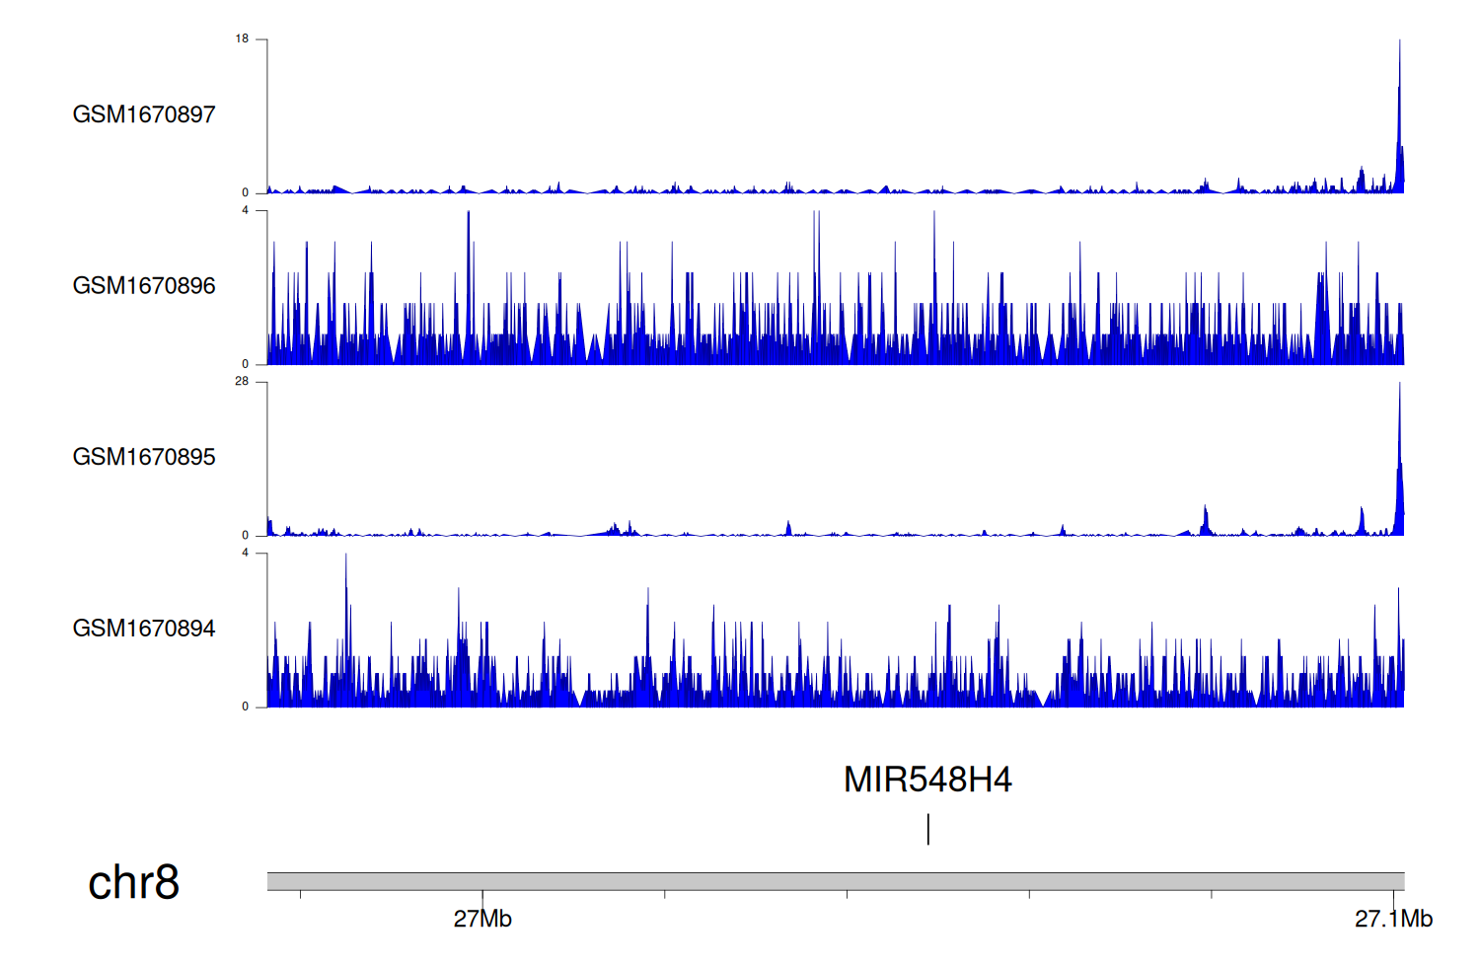Click the MIR548H4 gene label
1480x967 pixels.
pyautogui.click(x=927, y=780)
